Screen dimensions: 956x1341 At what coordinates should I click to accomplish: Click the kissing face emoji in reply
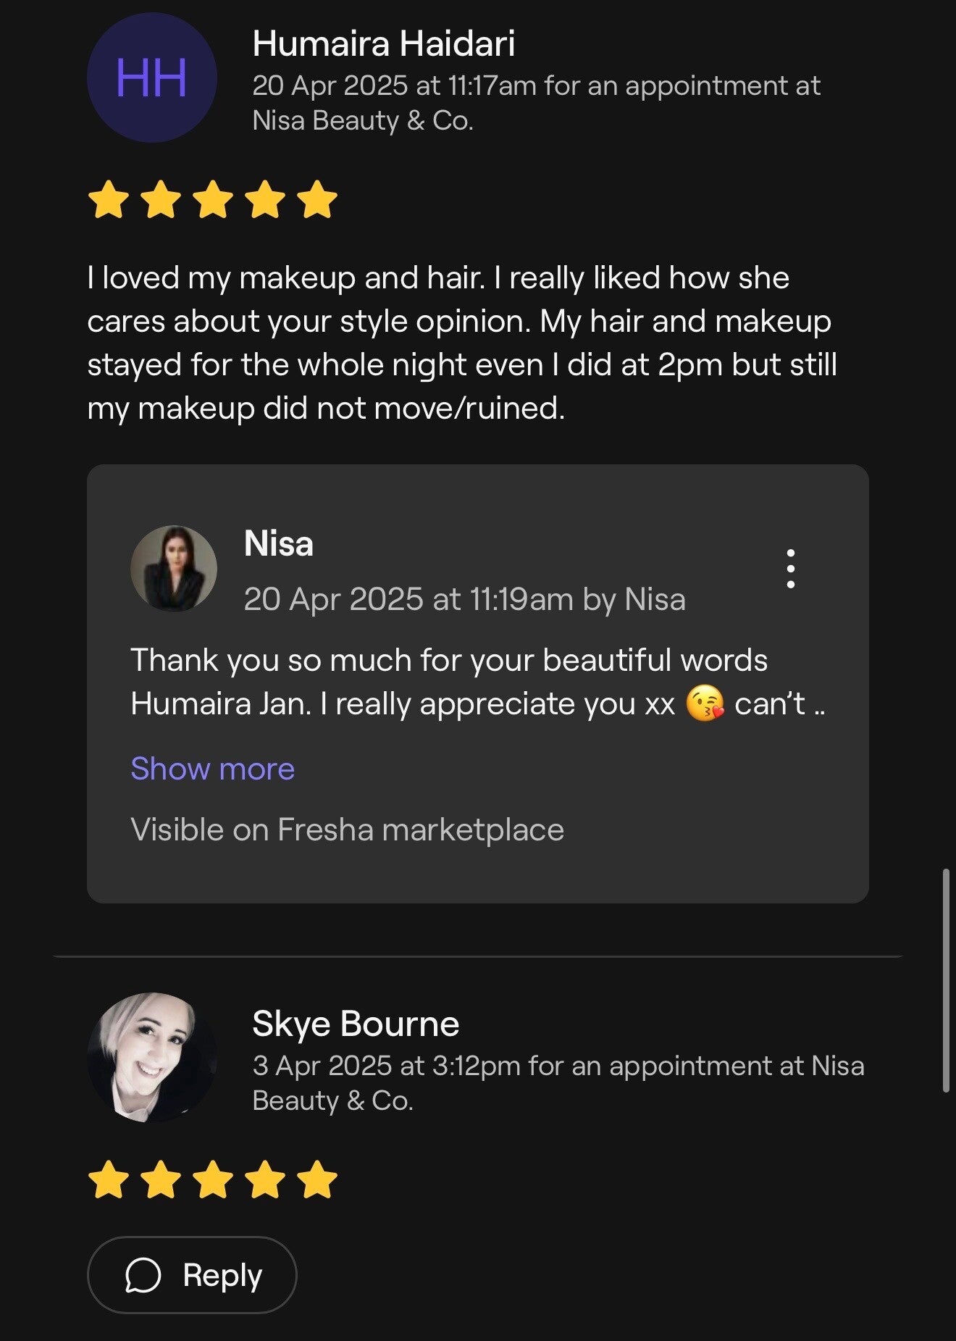704,704
